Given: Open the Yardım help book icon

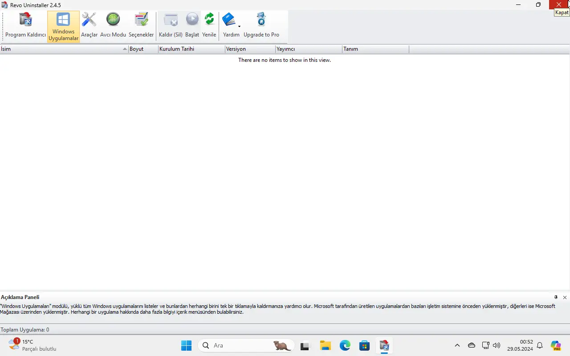Looking at the screenshot, I should pyautogui.click(x=229, y=20).
